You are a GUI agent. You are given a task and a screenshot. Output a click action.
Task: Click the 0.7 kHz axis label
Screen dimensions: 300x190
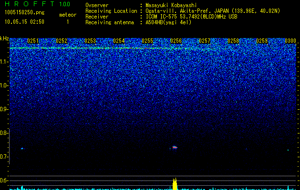[x=4, y=157]
